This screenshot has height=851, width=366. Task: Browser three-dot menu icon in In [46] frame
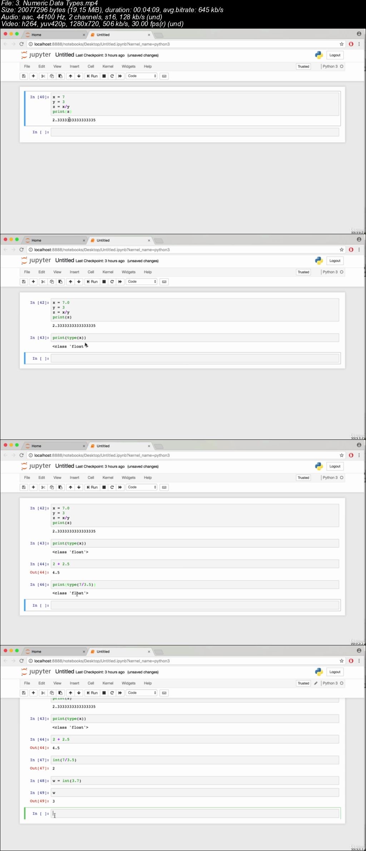tap(359, 455)
